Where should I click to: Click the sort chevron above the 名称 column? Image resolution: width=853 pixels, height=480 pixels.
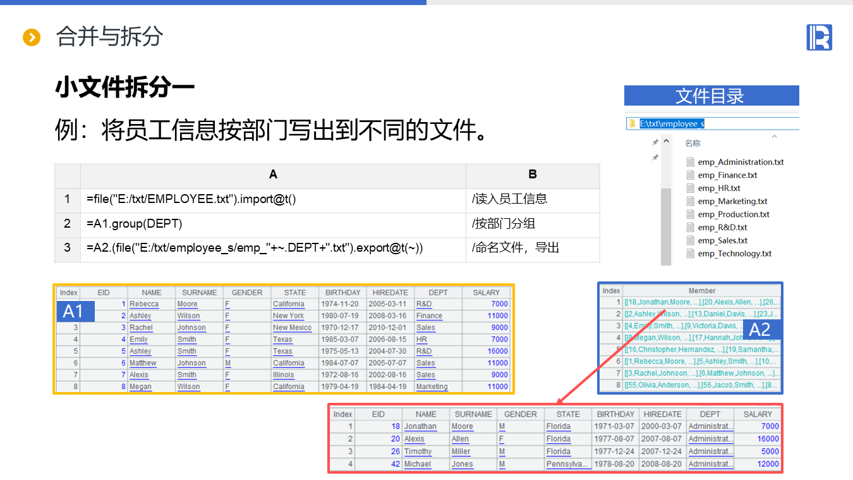[774, 135]
